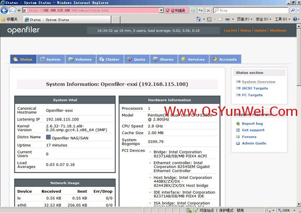Click the IE Forward navigation button

13,10
